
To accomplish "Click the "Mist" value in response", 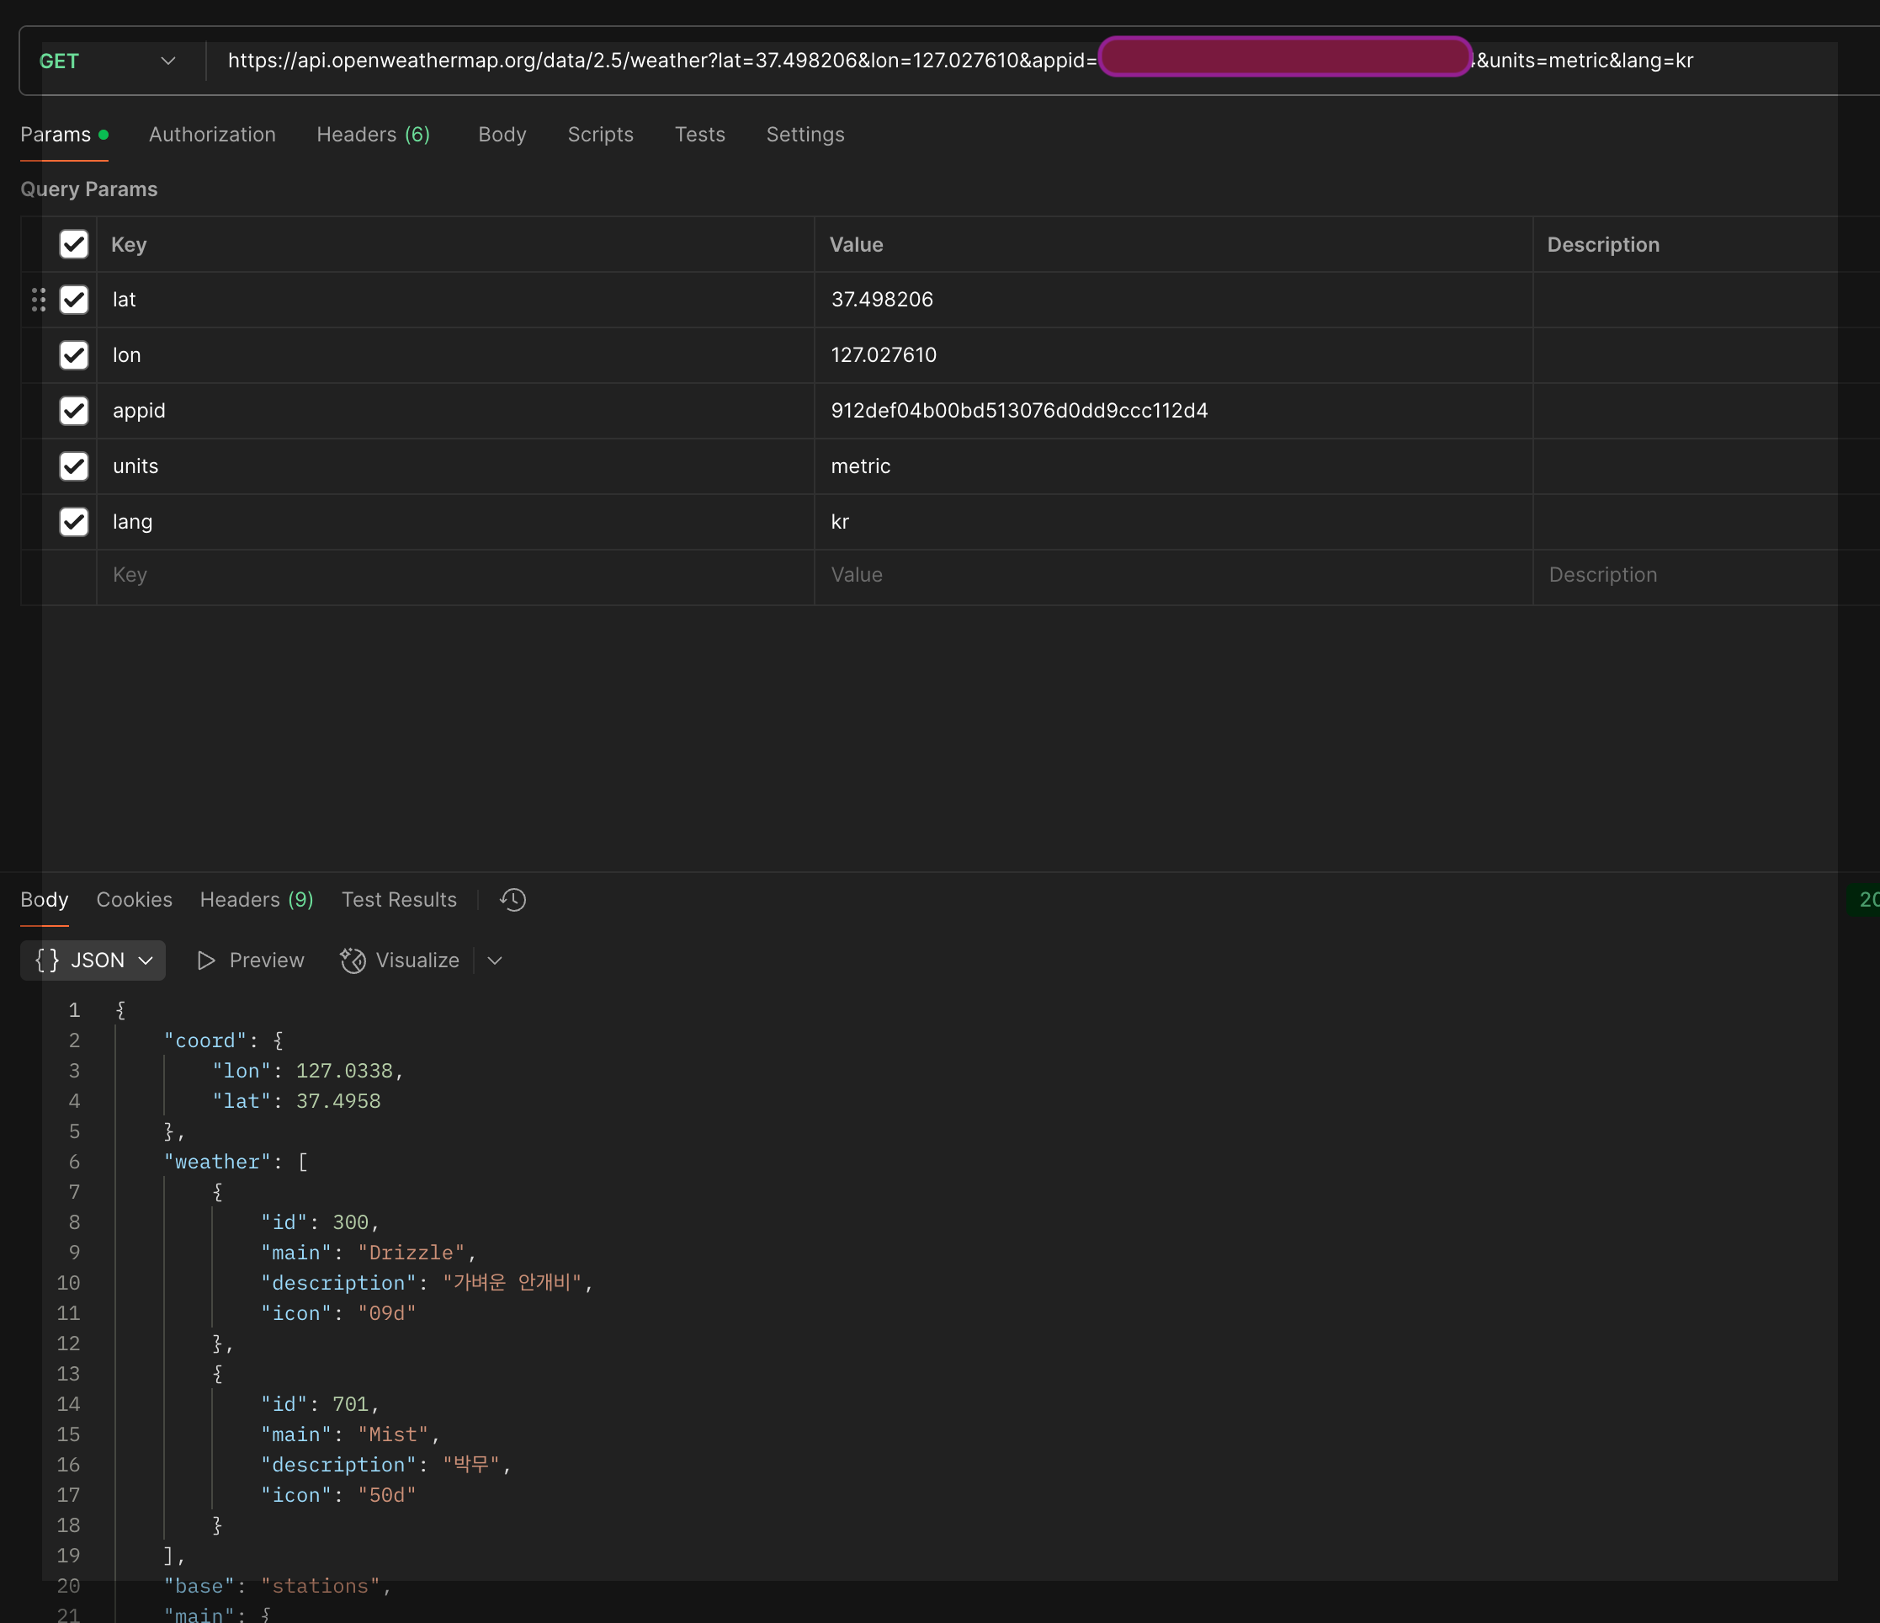I will point(393,1434).
